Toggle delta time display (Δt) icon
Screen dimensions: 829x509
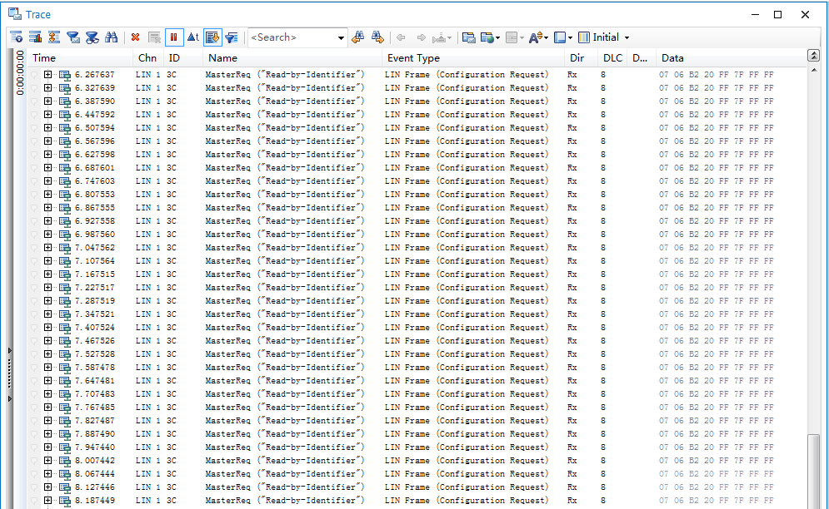(x=193, y=37)
